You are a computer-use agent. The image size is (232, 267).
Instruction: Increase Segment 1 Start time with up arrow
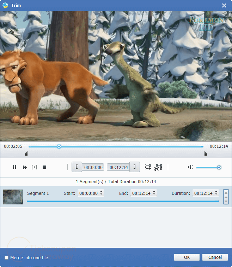pyautogui.click(x=101, y=191)
